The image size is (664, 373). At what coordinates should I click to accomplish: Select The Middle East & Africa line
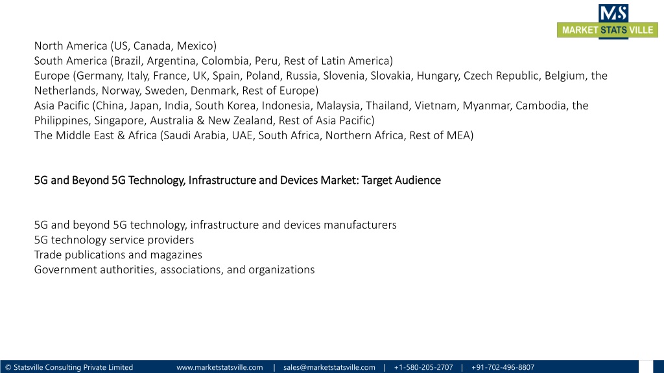point(254,135)
